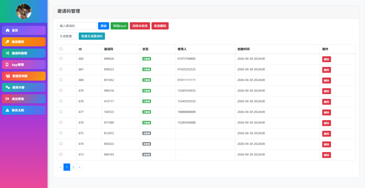Delete the row with code 977280

[x=327, y=123]
